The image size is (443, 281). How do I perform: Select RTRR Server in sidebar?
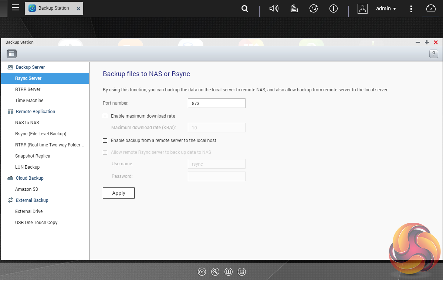pos(28,89)
